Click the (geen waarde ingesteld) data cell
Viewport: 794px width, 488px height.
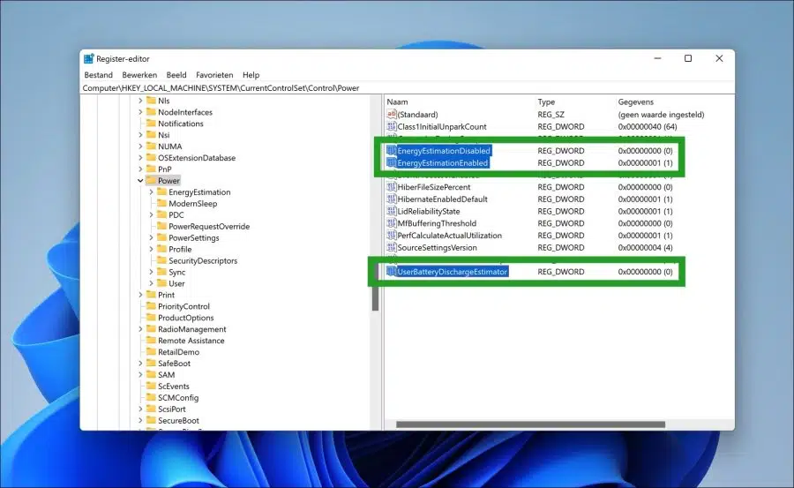[661, 115]
